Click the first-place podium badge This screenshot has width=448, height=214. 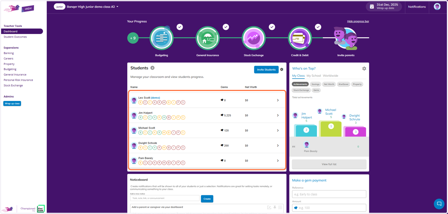click(x=330, y=126)
